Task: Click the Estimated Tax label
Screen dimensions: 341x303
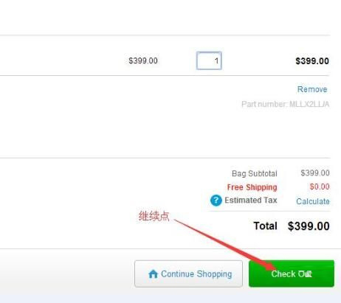Action: pyautogui.click(x=251, y=200)
